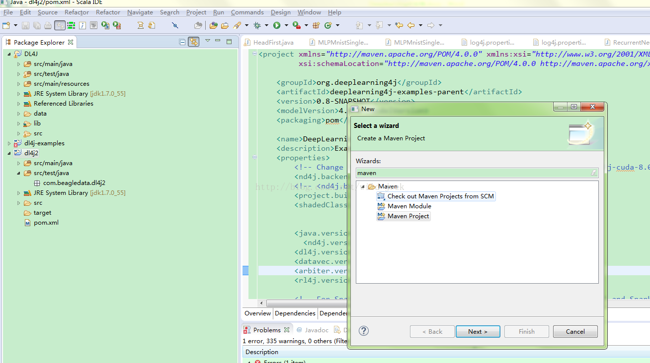Click the Next button in wizard
This screenshot has height=363, width=650.
tap(478, 331)
